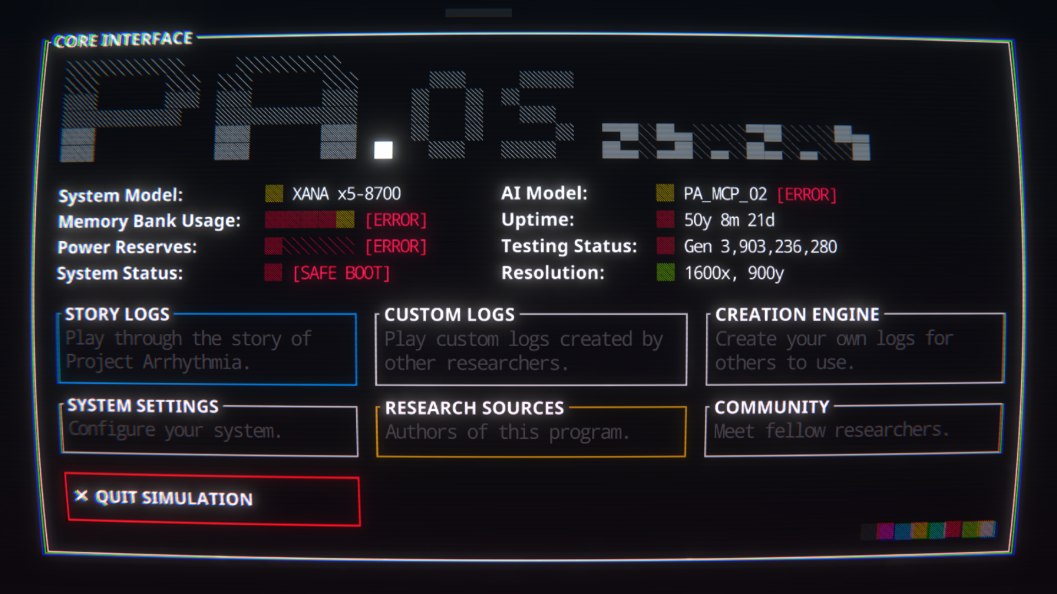
Task: Click the red ERROR tag beside PA_MCP_02
Action: [807, 194]
